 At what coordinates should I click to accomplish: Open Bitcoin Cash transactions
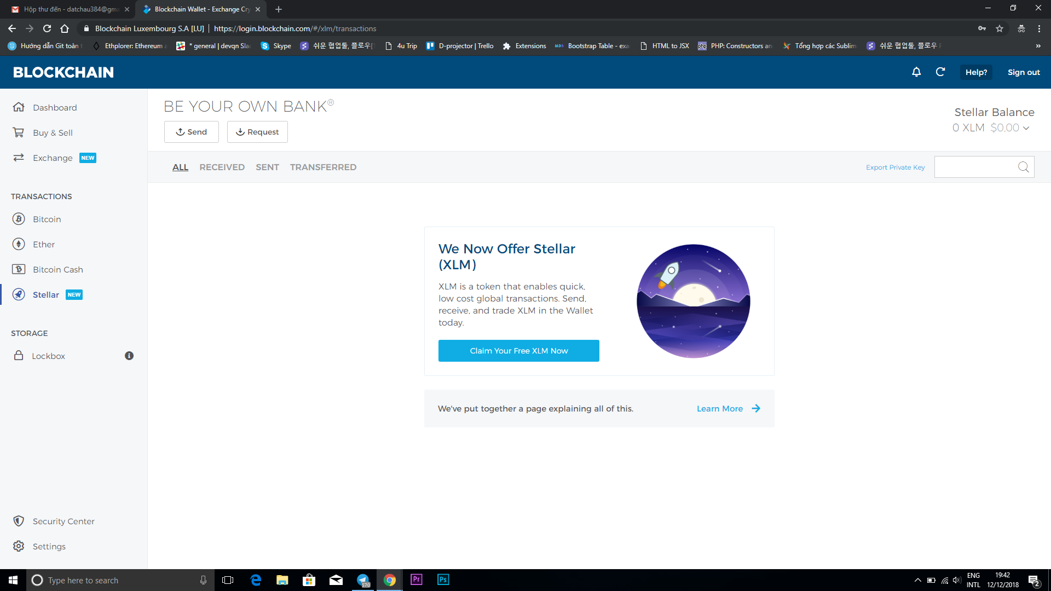pyautogui.click(x=57, y=269)
